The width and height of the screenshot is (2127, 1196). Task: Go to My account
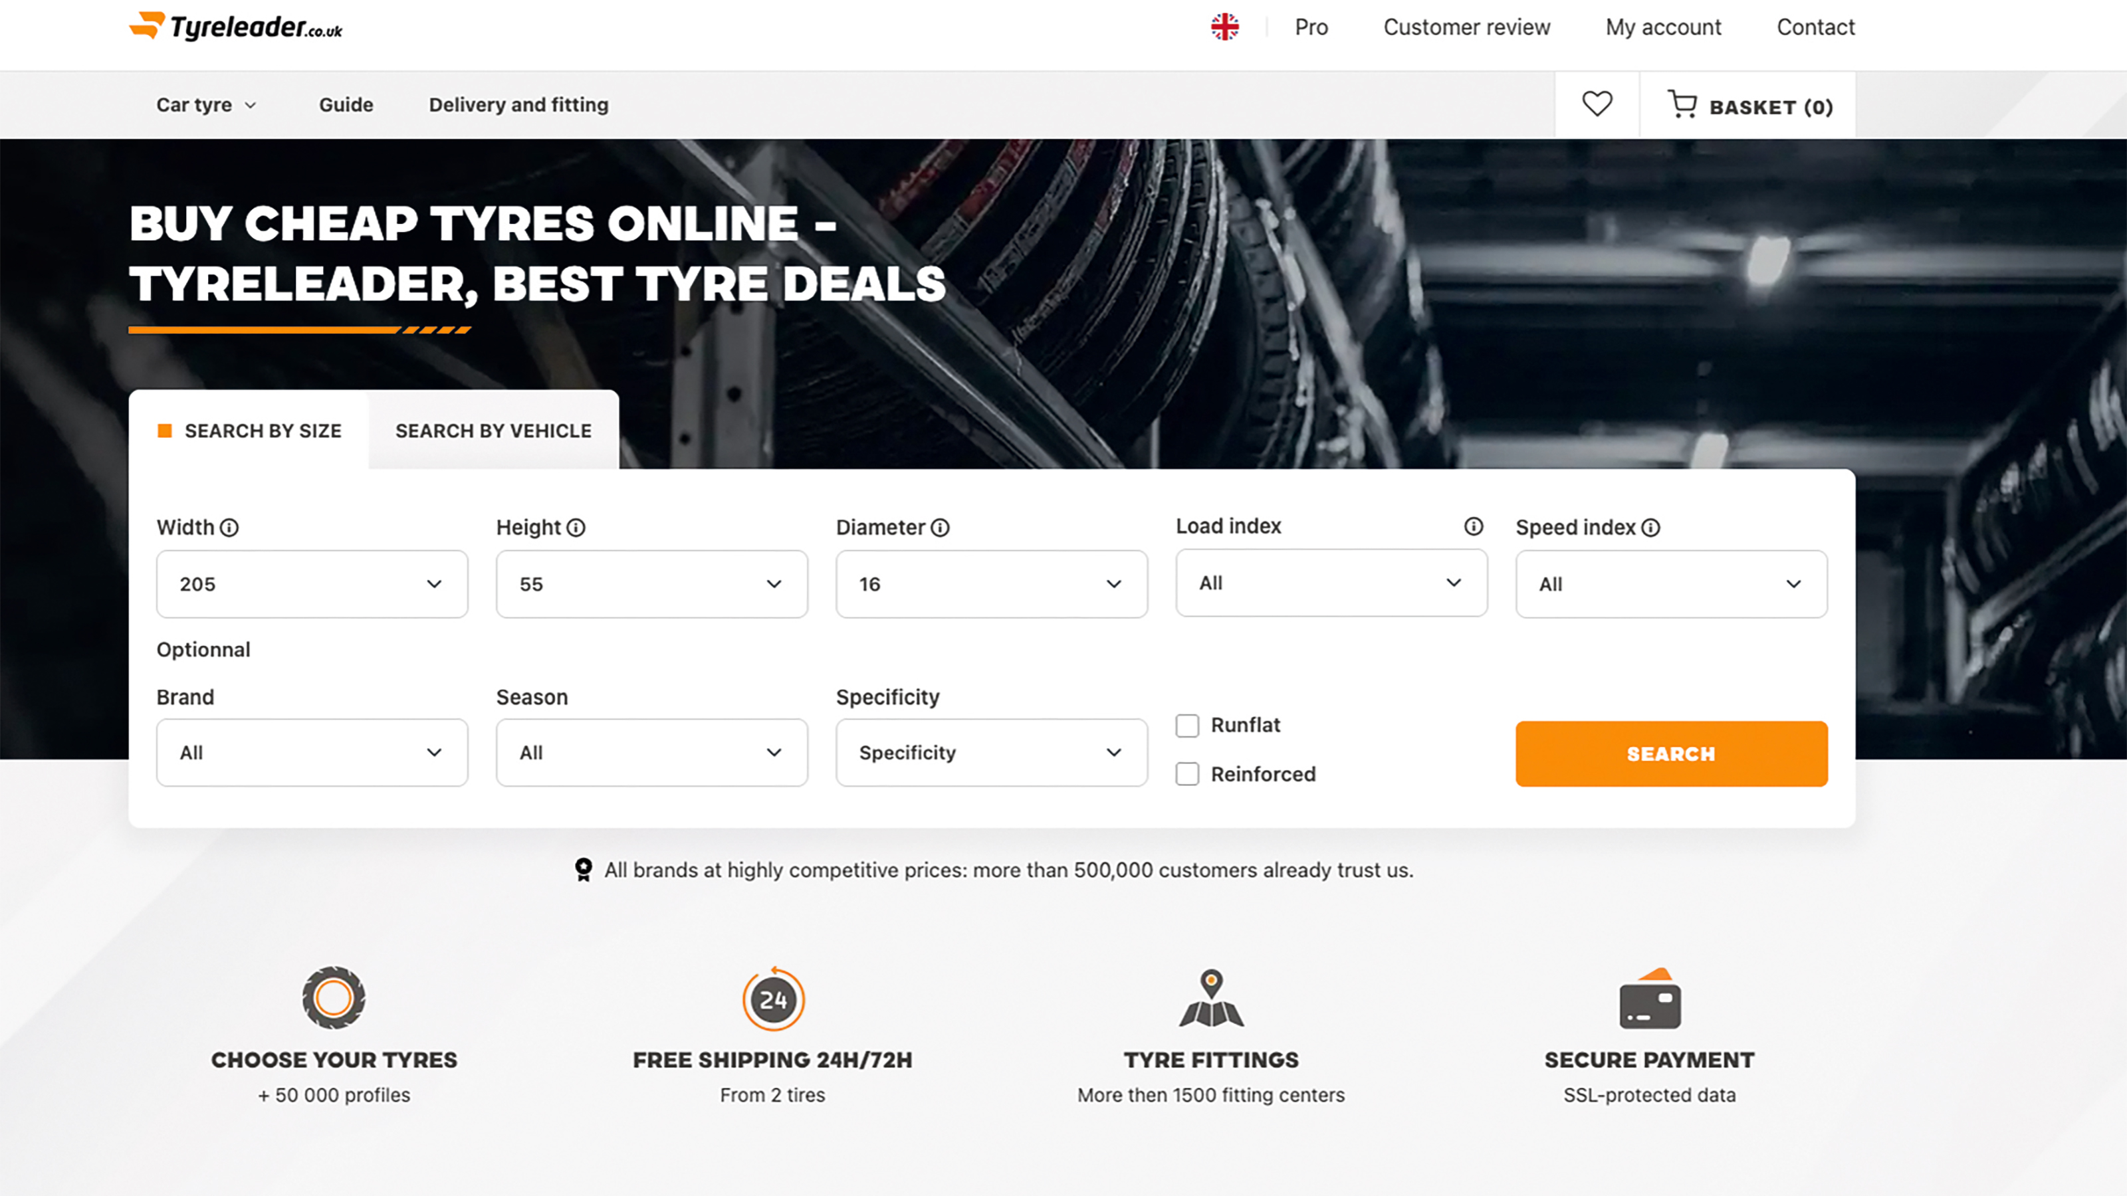[1663, 27]
